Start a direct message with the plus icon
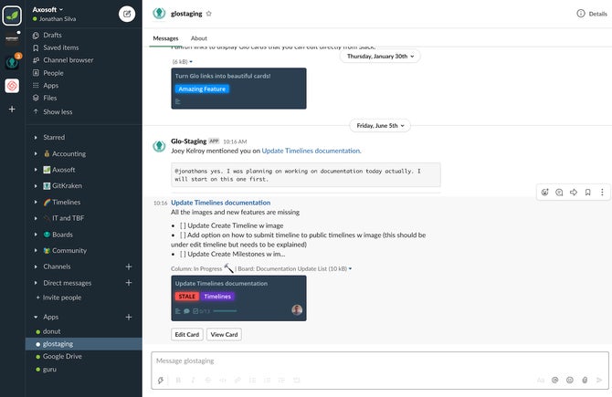 (129, 283)
